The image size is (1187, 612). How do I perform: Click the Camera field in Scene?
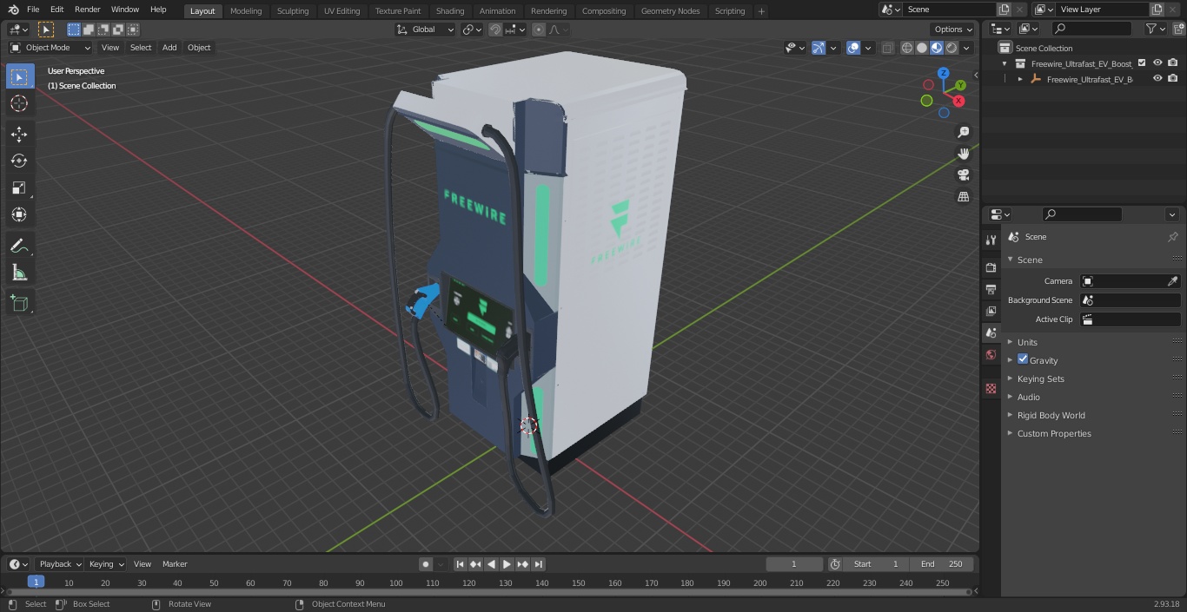click(1130, 281)
